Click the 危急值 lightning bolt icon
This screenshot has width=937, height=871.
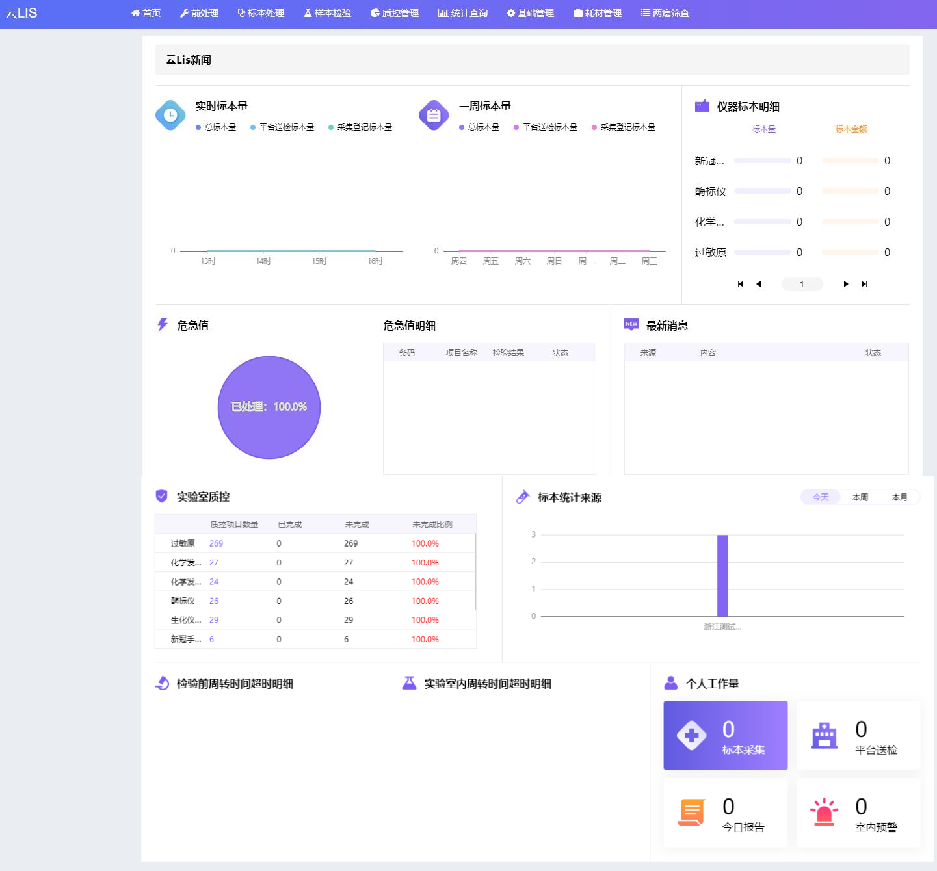pos(163,325)
